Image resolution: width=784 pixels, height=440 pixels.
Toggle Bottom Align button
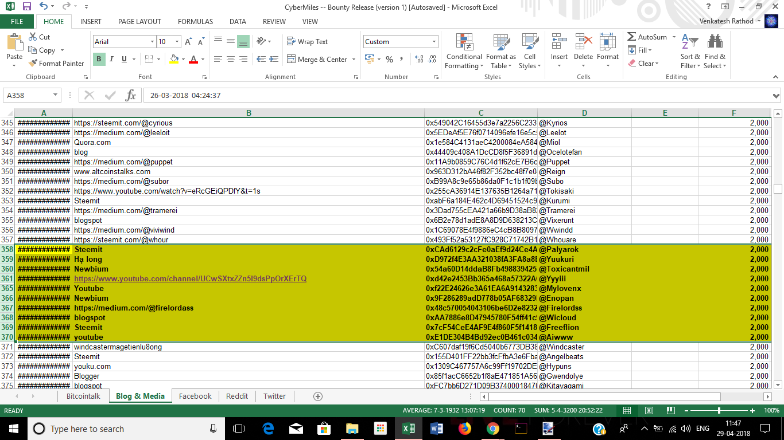click(x=243, y=41)
